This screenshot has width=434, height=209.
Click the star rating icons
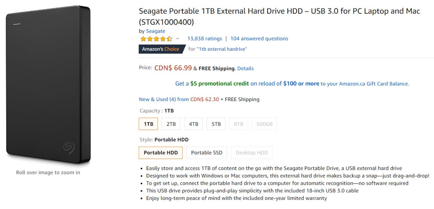[156, 39]
